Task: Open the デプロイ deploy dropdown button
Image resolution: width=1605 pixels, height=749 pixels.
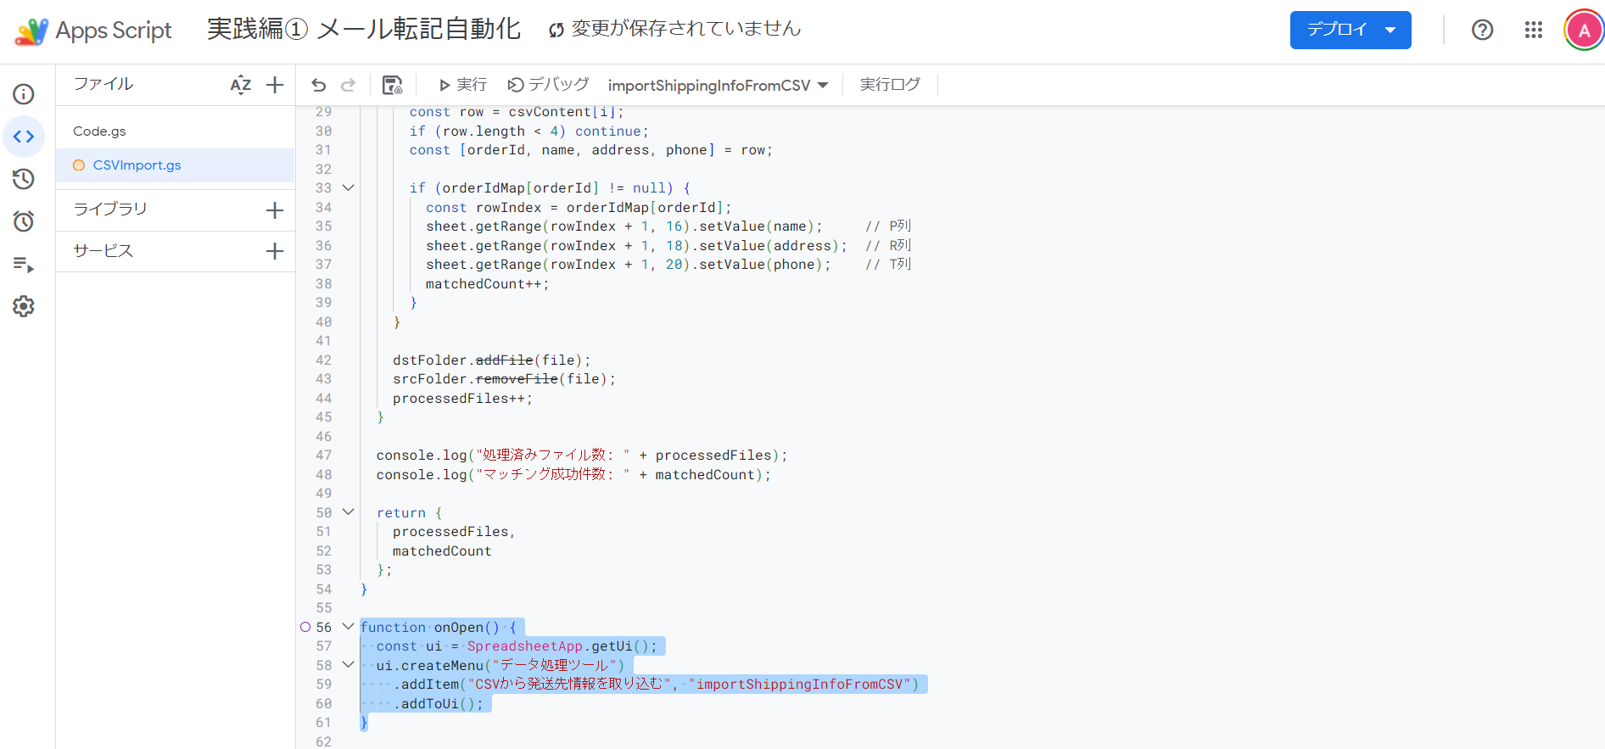Action: point(1351,31)
